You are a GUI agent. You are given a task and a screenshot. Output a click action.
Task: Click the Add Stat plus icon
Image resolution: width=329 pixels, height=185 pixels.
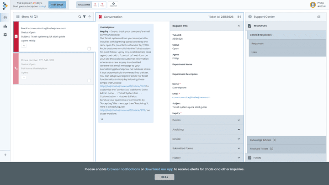click(113, 5)
